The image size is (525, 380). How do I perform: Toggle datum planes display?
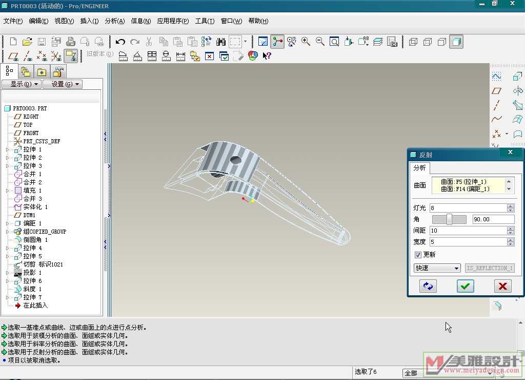pos(13,56)
